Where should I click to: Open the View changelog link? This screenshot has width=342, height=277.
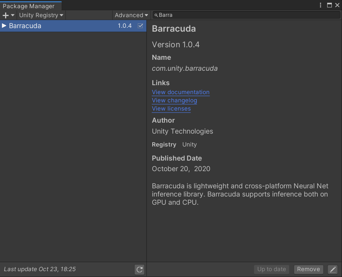pyautogui.click(x=174, y=100)
